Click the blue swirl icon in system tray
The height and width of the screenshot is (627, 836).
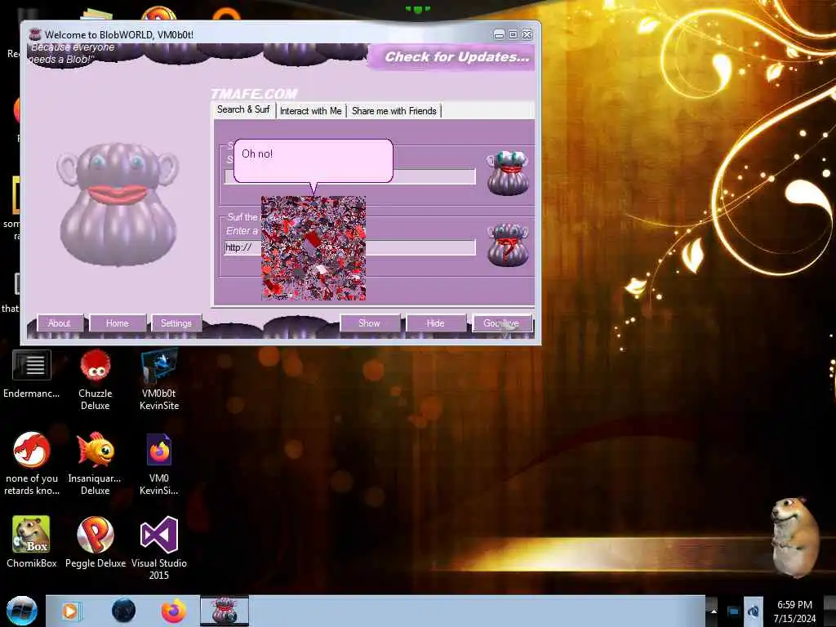point(753,611)
